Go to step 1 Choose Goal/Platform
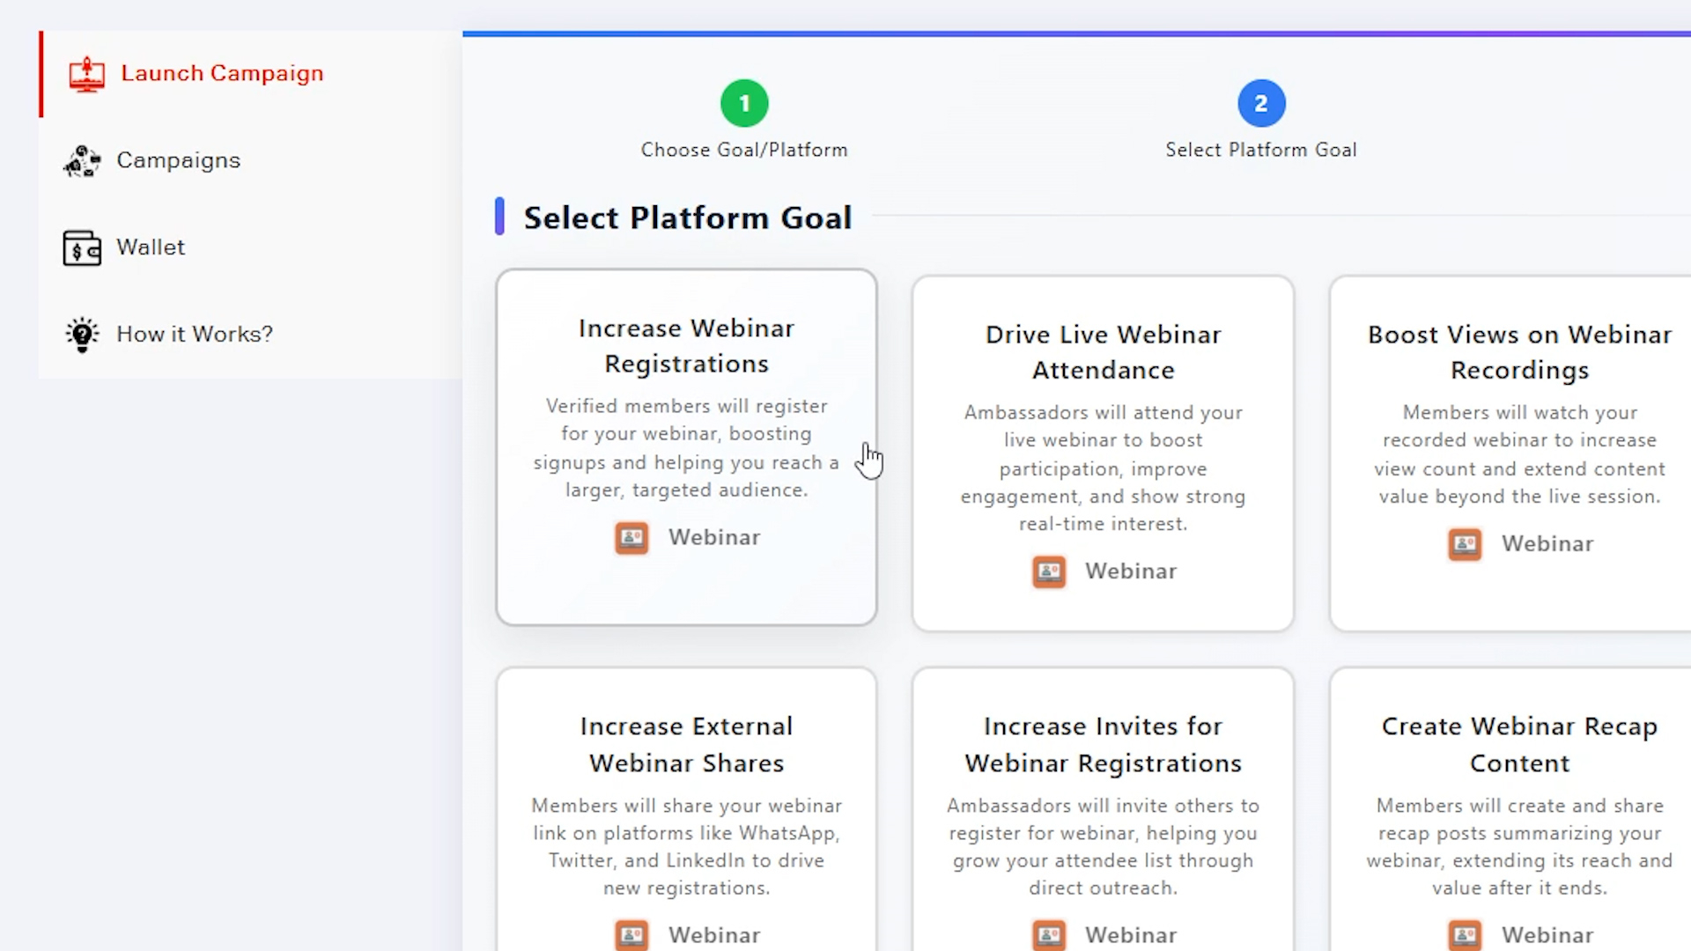1691x951 pixels. point(744,104)
